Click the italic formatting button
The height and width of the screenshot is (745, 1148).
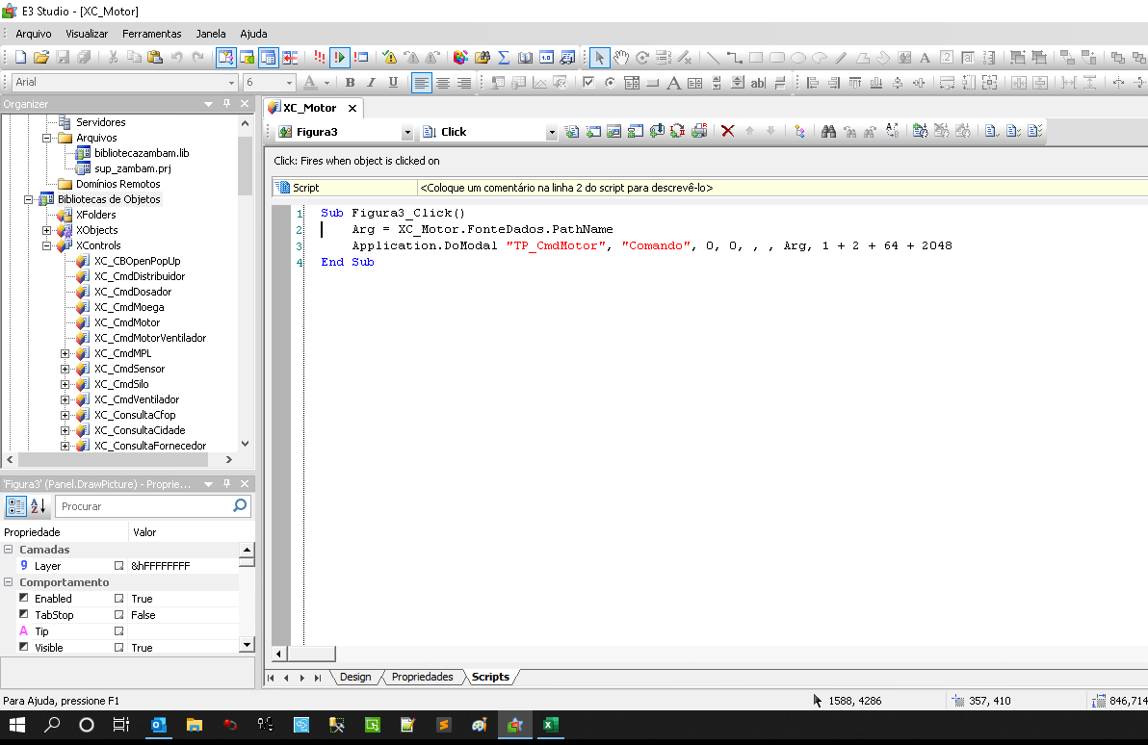pos(371,82)
